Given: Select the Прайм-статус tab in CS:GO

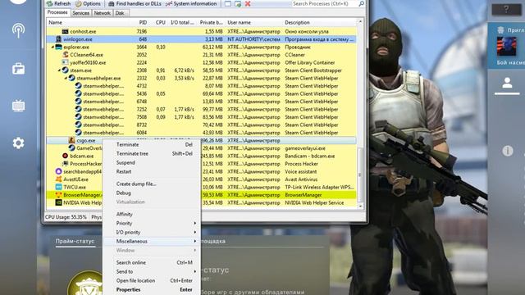Looking at the screenshot, I should click(x=75, y=241).
